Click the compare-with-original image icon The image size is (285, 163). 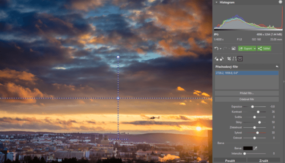233,49
